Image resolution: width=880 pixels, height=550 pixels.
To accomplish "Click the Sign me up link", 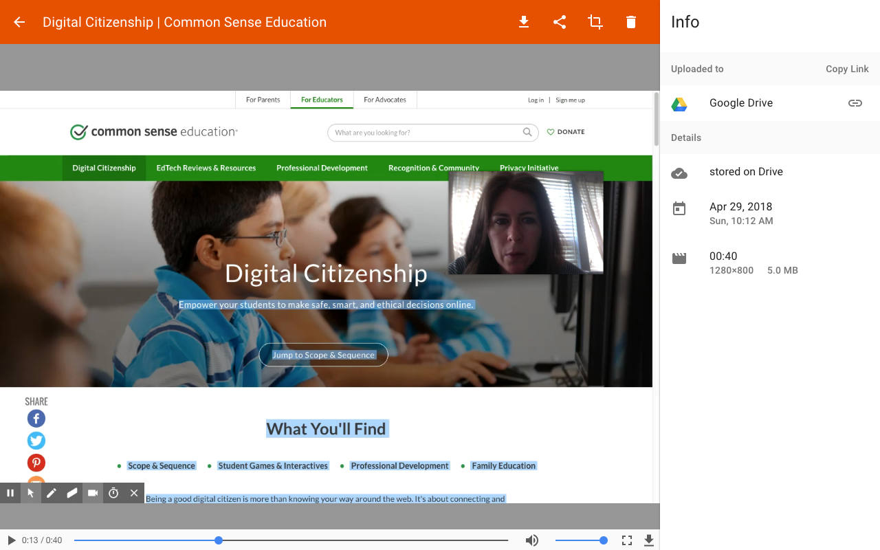I will point(570,100).
